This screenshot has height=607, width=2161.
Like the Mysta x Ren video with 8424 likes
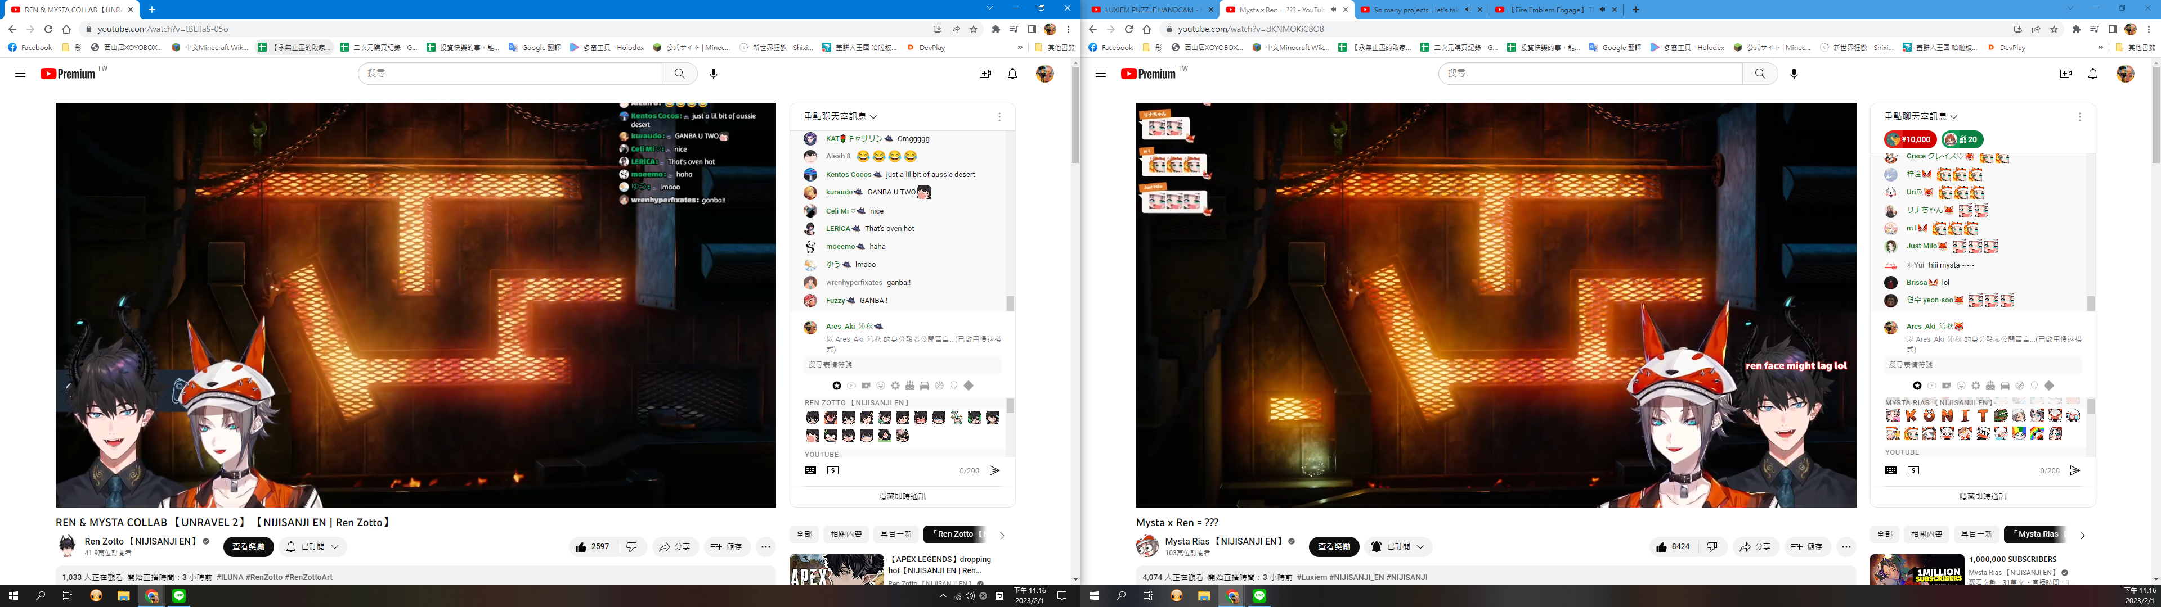coord(1673,547)
